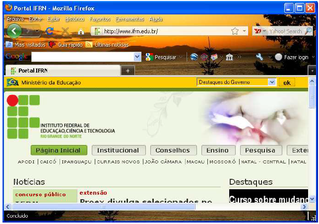Viewport: 319px width, 224px height.
Task: Reload the page with the refresh icon
Action: tap(50, 31)
